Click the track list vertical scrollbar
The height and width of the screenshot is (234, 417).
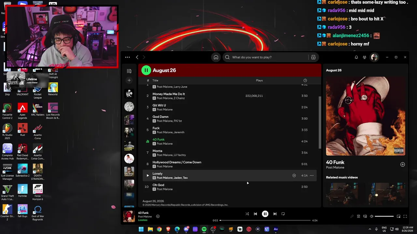tap(320, 123)
